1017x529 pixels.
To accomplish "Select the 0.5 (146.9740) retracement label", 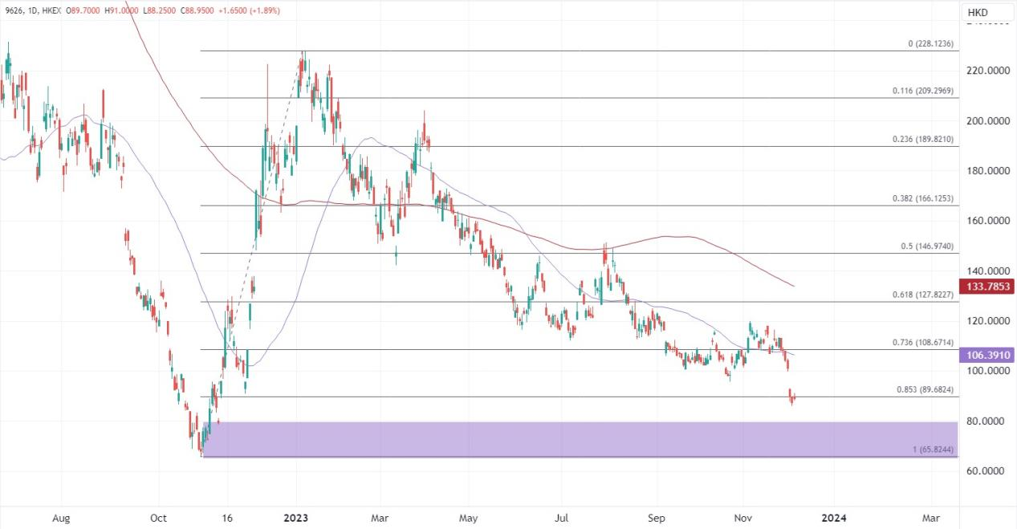I will [926, 246].
